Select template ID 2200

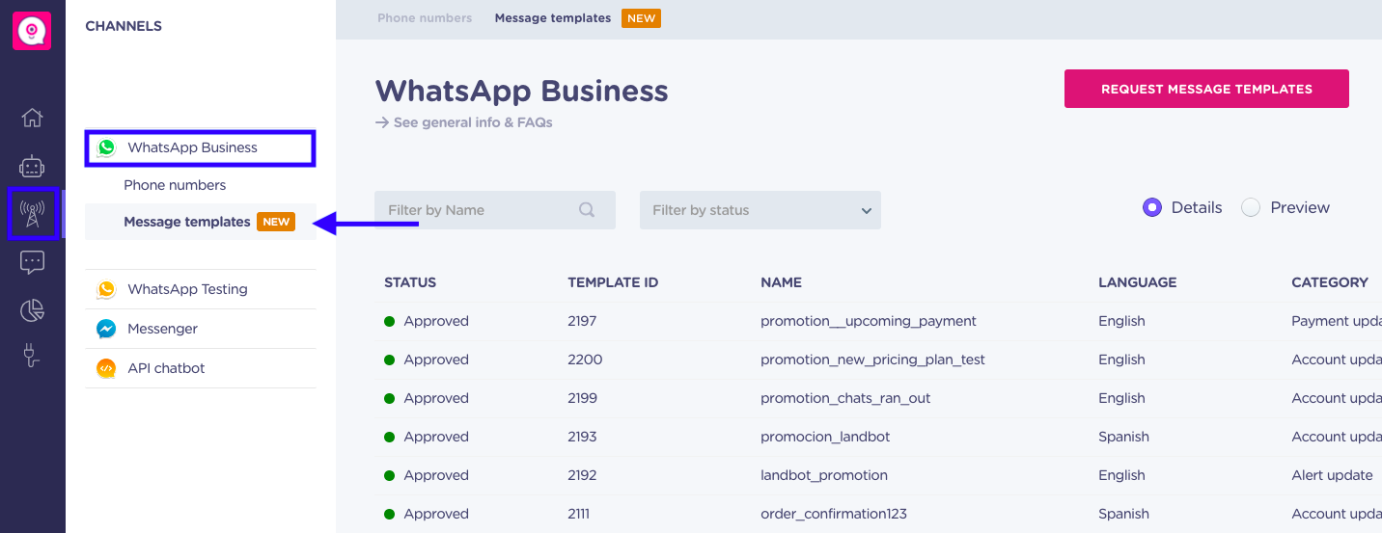click(585, 360)
